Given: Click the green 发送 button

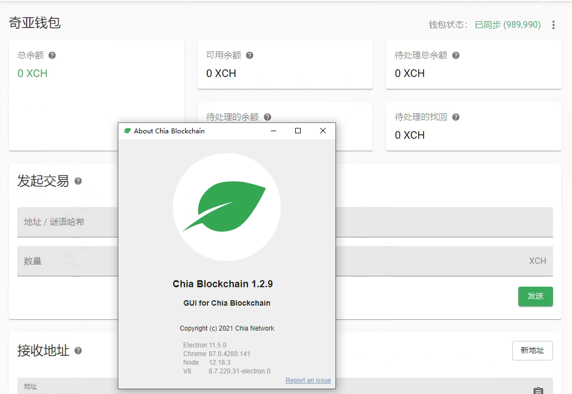Looking at the screenshot, I should coord(535,296).
